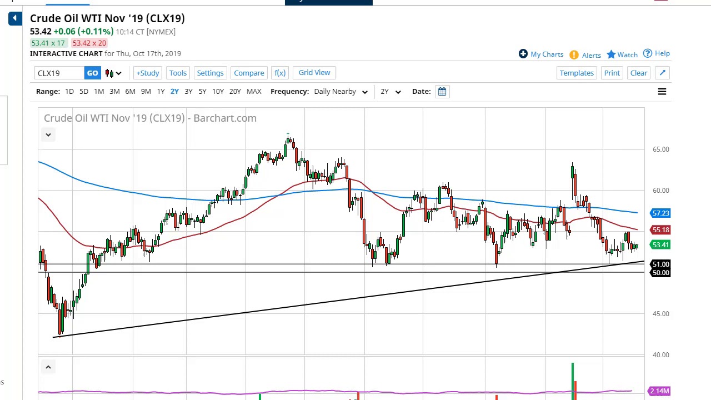The height and width of the screenshot is (400, 711).
Task: Select the 3M range
Action: coord(114,91)
